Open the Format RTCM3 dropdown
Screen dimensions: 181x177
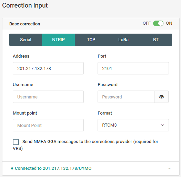(133, 125)
